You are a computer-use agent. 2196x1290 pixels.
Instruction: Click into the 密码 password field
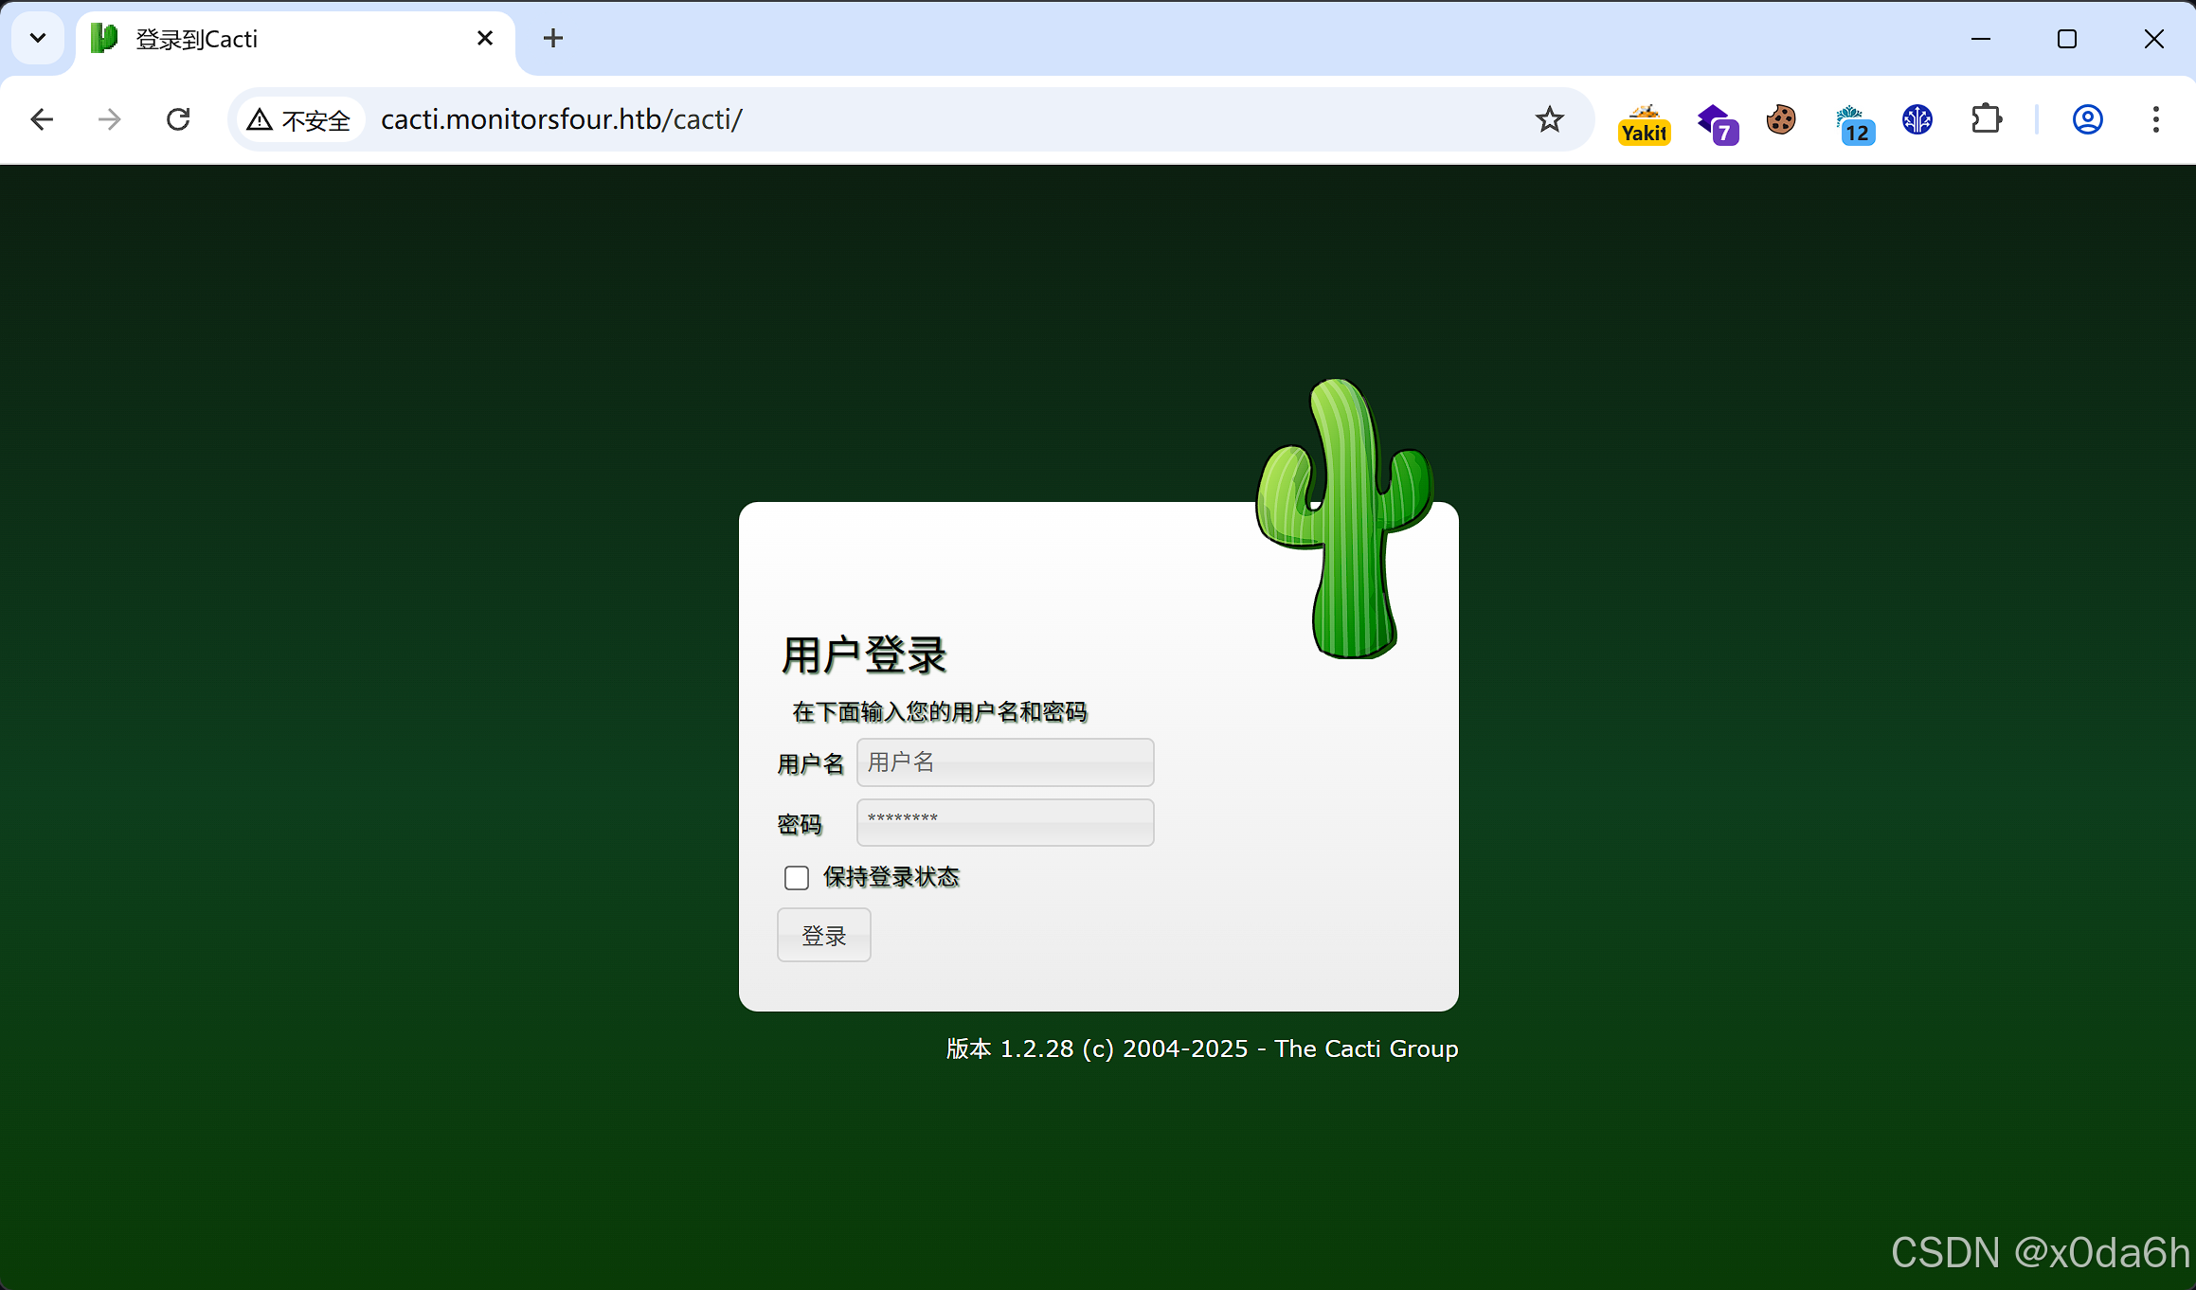(1005, 822)
